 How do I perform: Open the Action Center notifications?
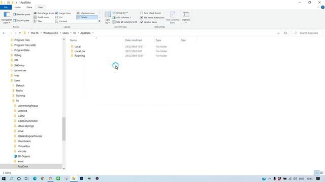point(318,178)
